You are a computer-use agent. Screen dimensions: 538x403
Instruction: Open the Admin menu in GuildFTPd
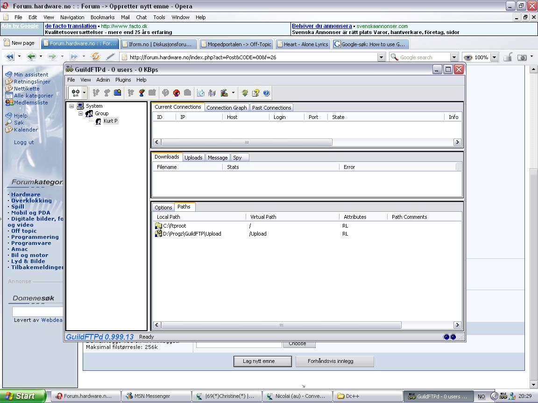(103, 80)
